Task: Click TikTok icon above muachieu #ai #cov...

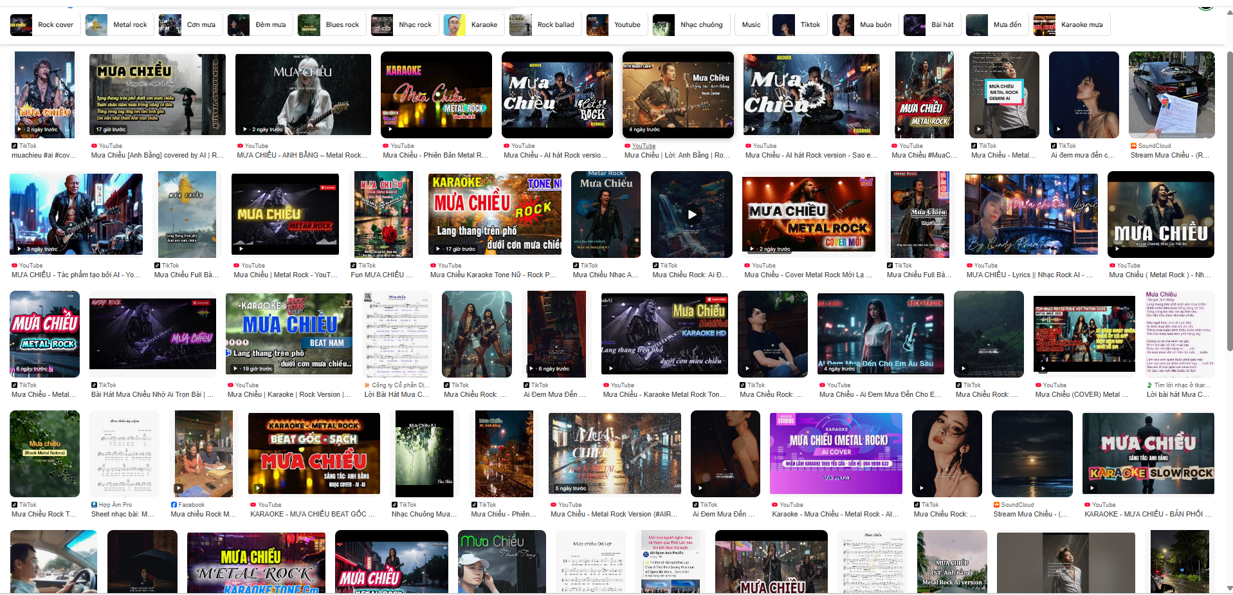Action: tap(14, 146)
